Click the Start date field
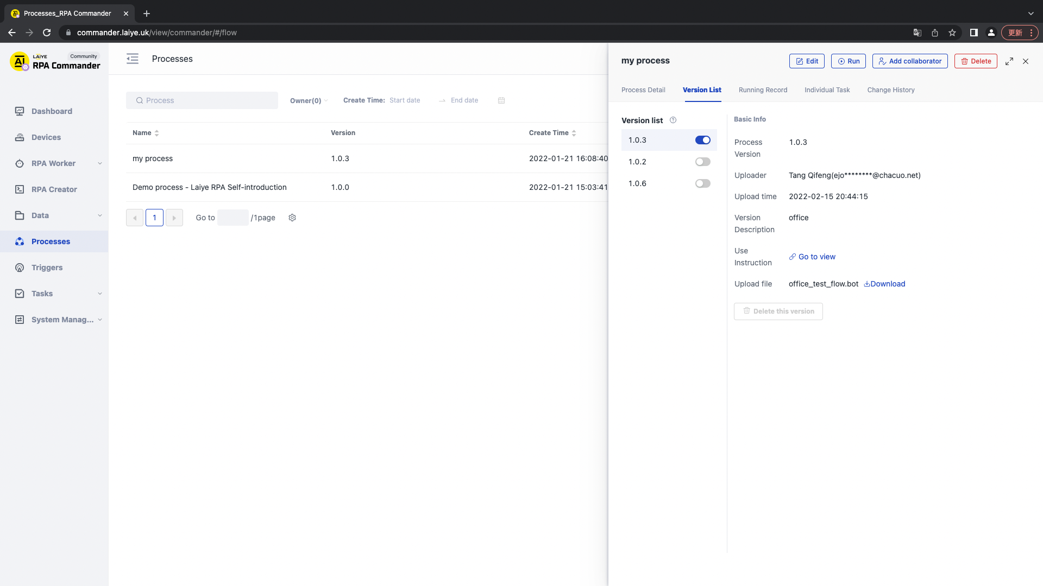1043x586 pixels. click(405, 100)
